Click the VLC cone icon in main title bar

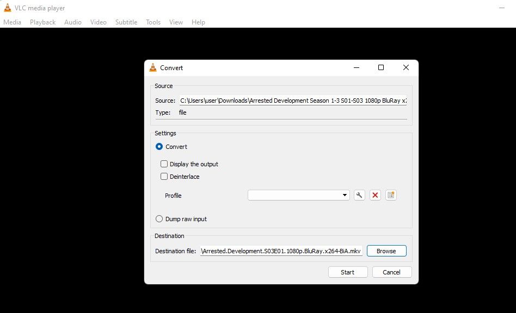(8, 8)
